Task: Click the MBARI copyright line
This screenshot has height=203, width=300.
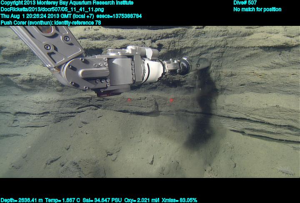Action: (x=67, y=3)
